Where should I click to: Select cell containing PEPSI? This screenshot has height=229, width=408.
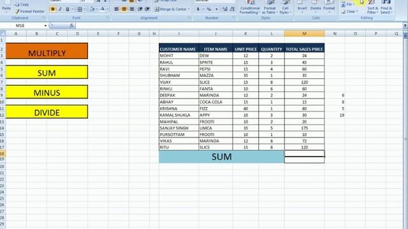pyautogui.click(x=215, y=69)
